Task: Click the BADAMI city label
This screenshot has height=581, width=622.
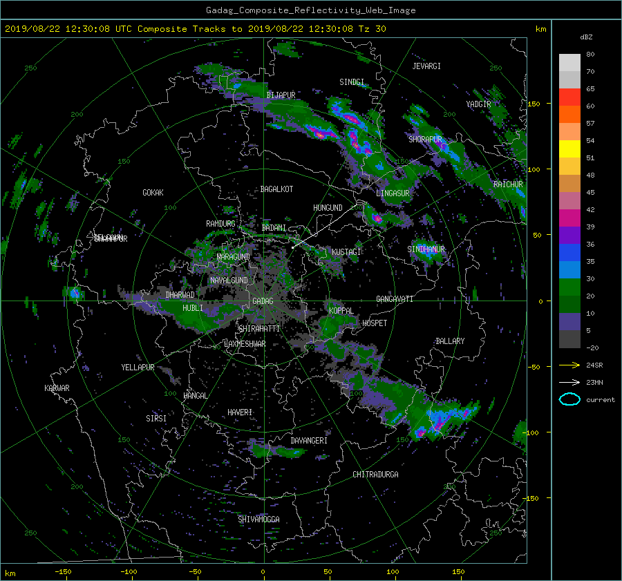Action: click(274, 228)
